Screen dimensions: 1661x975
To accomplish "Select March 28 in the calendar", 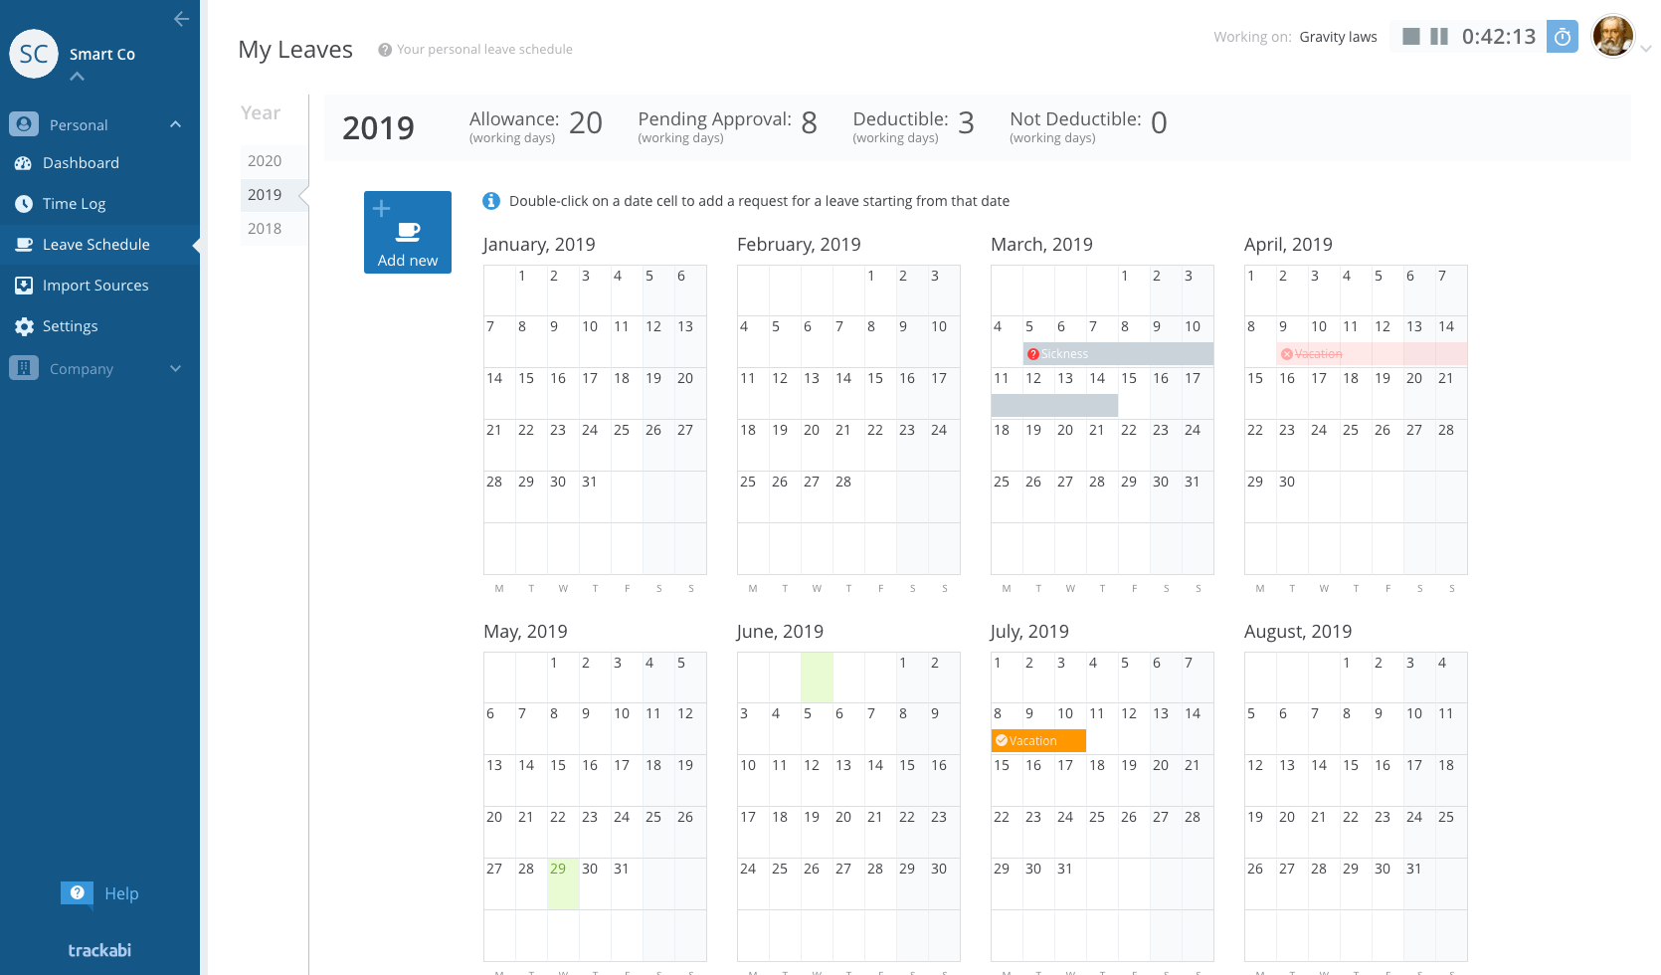I will (x=1102, y=497).
